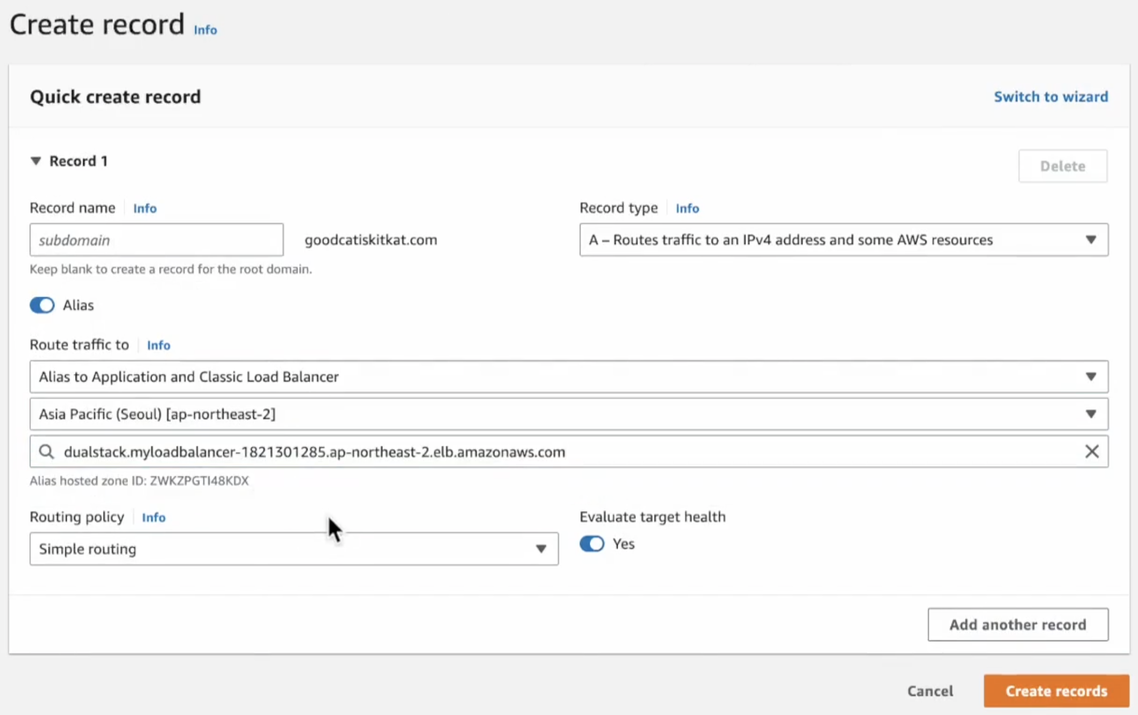Collapse the Record 1 section triangle
1138x715 pixels.
pyautogui.click(x=36, y=161)
